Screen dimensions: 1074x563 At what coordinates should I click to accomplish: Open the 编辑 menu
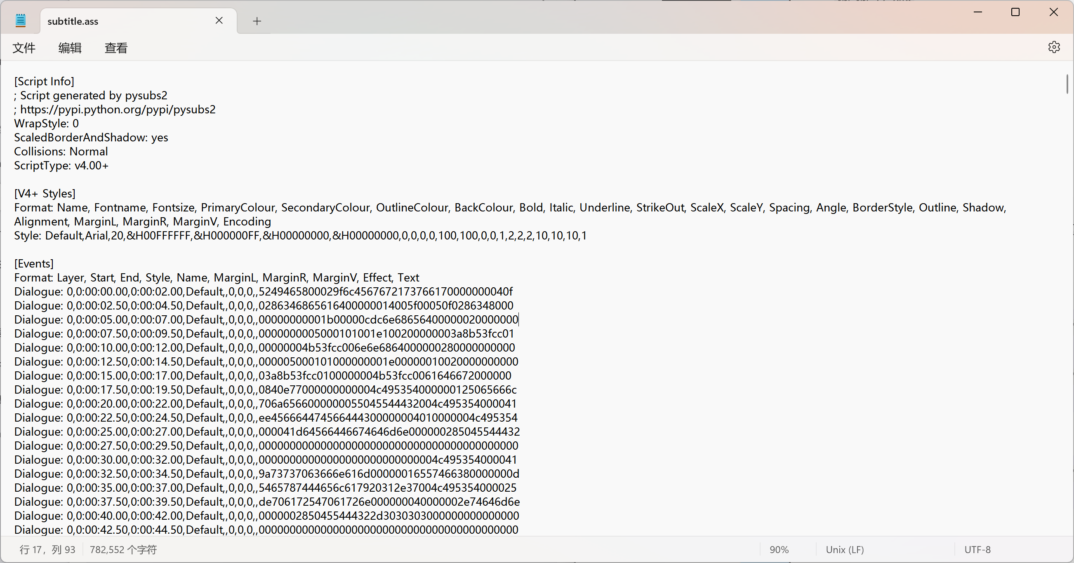[x=70, y=48]
